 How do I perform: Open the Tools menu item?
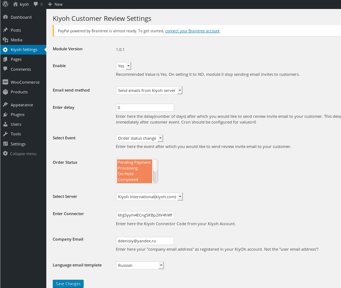point(23,134)
